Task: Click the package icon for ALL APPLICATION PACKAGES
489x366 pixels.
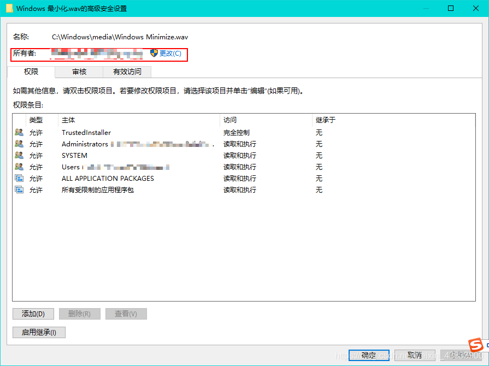Action: point(19,178)
